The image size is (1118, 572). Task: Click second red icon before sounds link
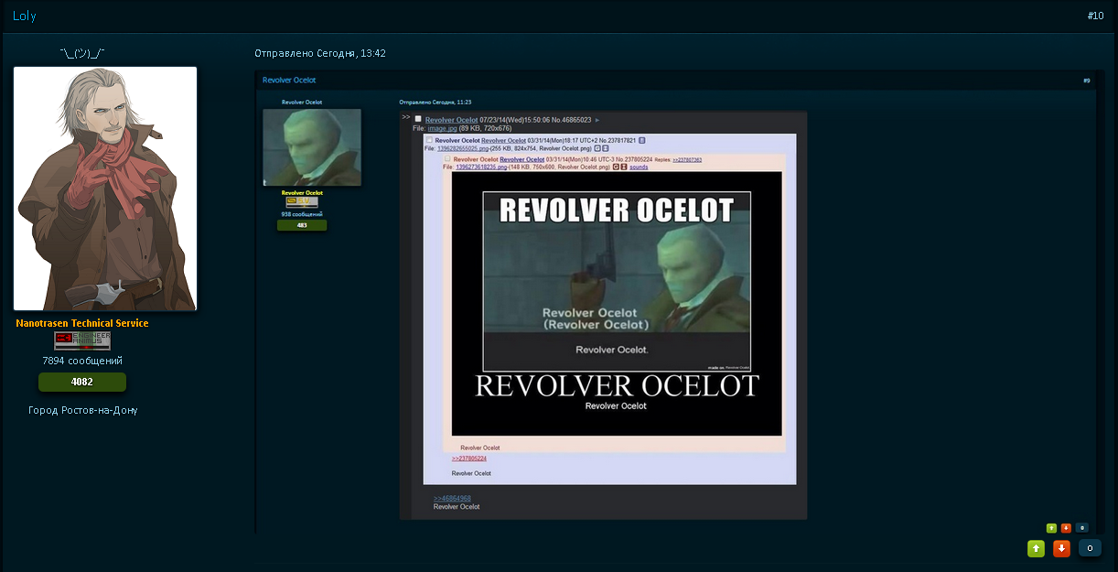pyautogui.click(x=624, y=167)
